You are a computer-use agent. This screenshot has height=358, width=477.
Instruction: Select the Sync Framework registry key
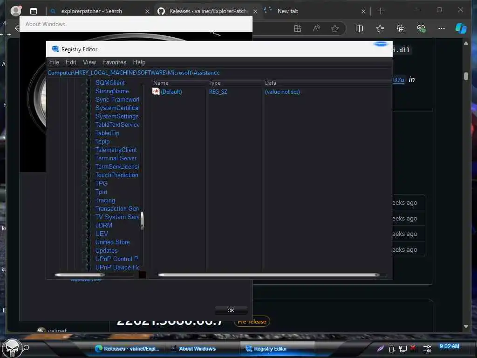click(x=117, y=100)
